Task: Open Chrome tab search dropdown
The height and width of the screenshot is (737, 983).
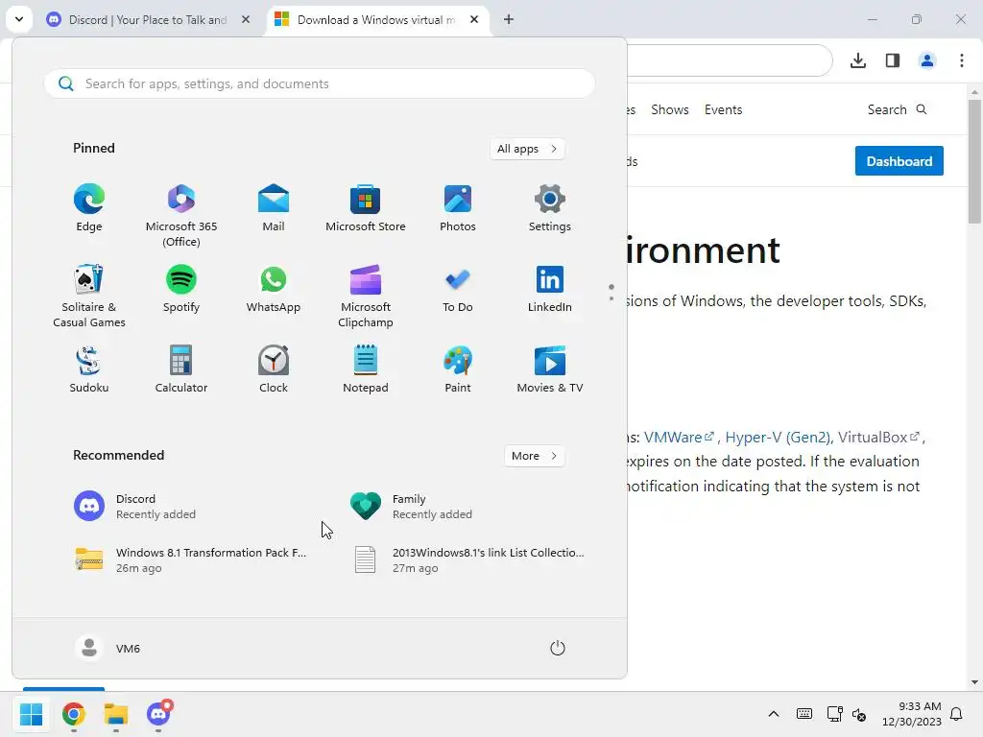Action: point(19,19)
